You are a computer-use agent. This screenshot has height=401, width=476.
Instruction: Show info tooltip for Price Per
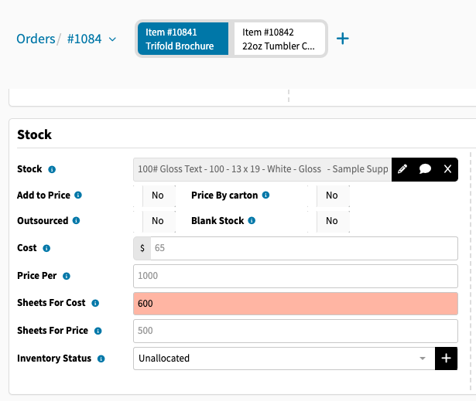pyautogui.click(x=67, y=276)
